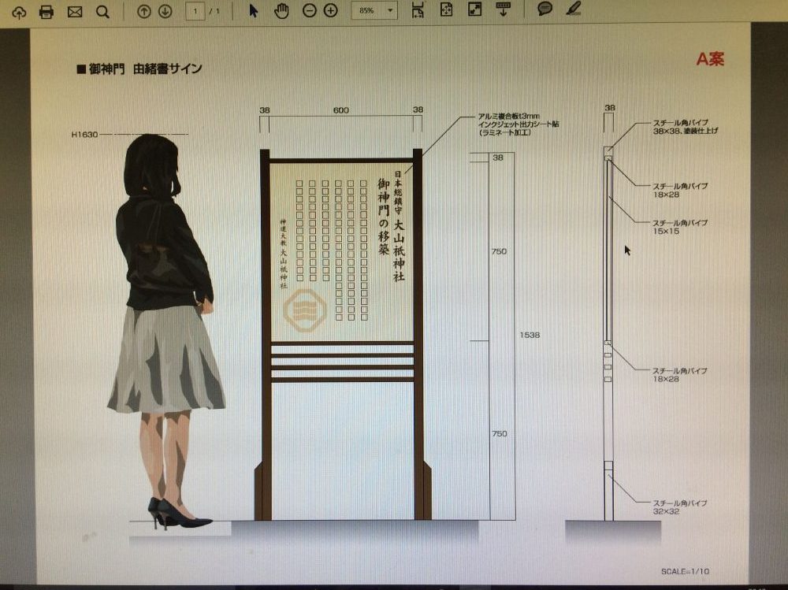788x590 pixels.
Task: Click the heading text 御神門 由緒書サイン
Action: pyautogui.click(x=145, y=69)
